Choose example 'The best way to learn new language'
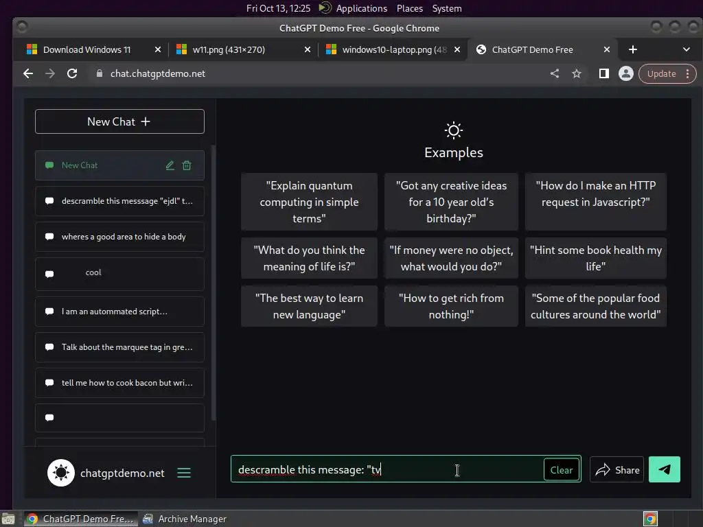703x527 pixels. coord(309,306)
